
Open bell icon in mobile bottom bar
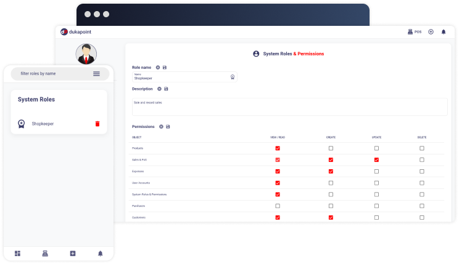[x=100, y=253]
